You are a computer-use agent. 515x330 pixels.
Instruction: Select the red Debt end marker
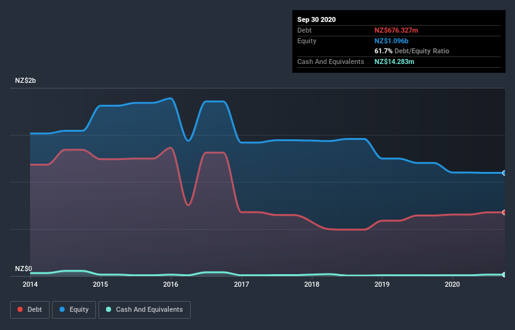click(504, 213)
